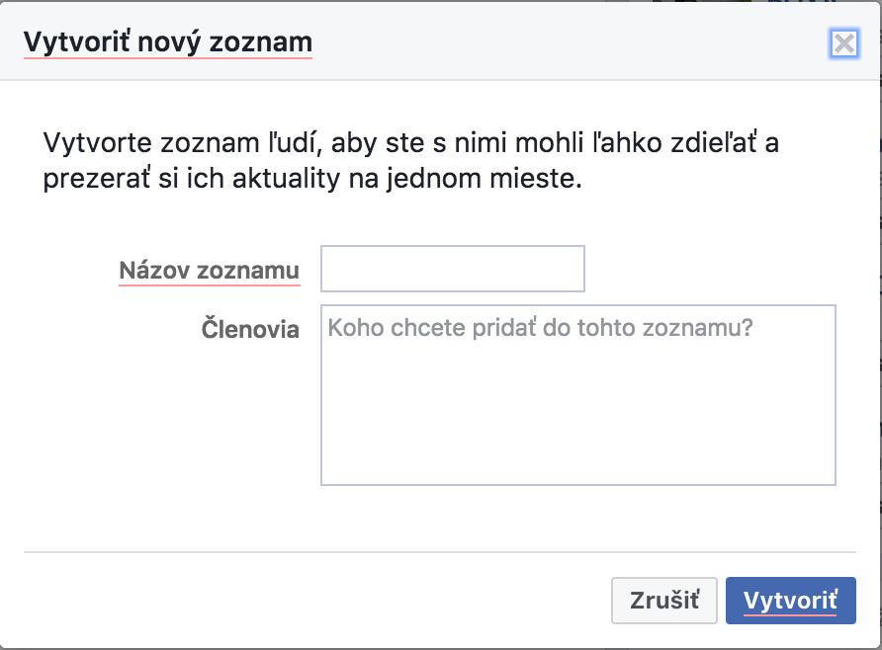Select the dialog title Vytvoriť nový zoznam
Viewport: 882px width, 650px height.
[168, 42]
